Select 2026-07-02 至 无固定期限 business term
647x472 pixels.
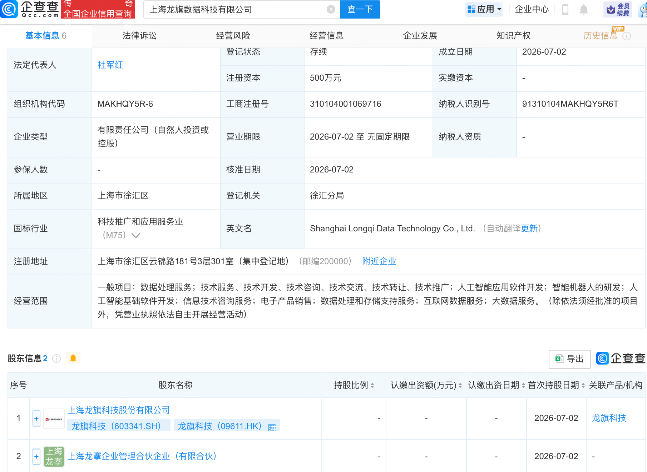[360, 137]
